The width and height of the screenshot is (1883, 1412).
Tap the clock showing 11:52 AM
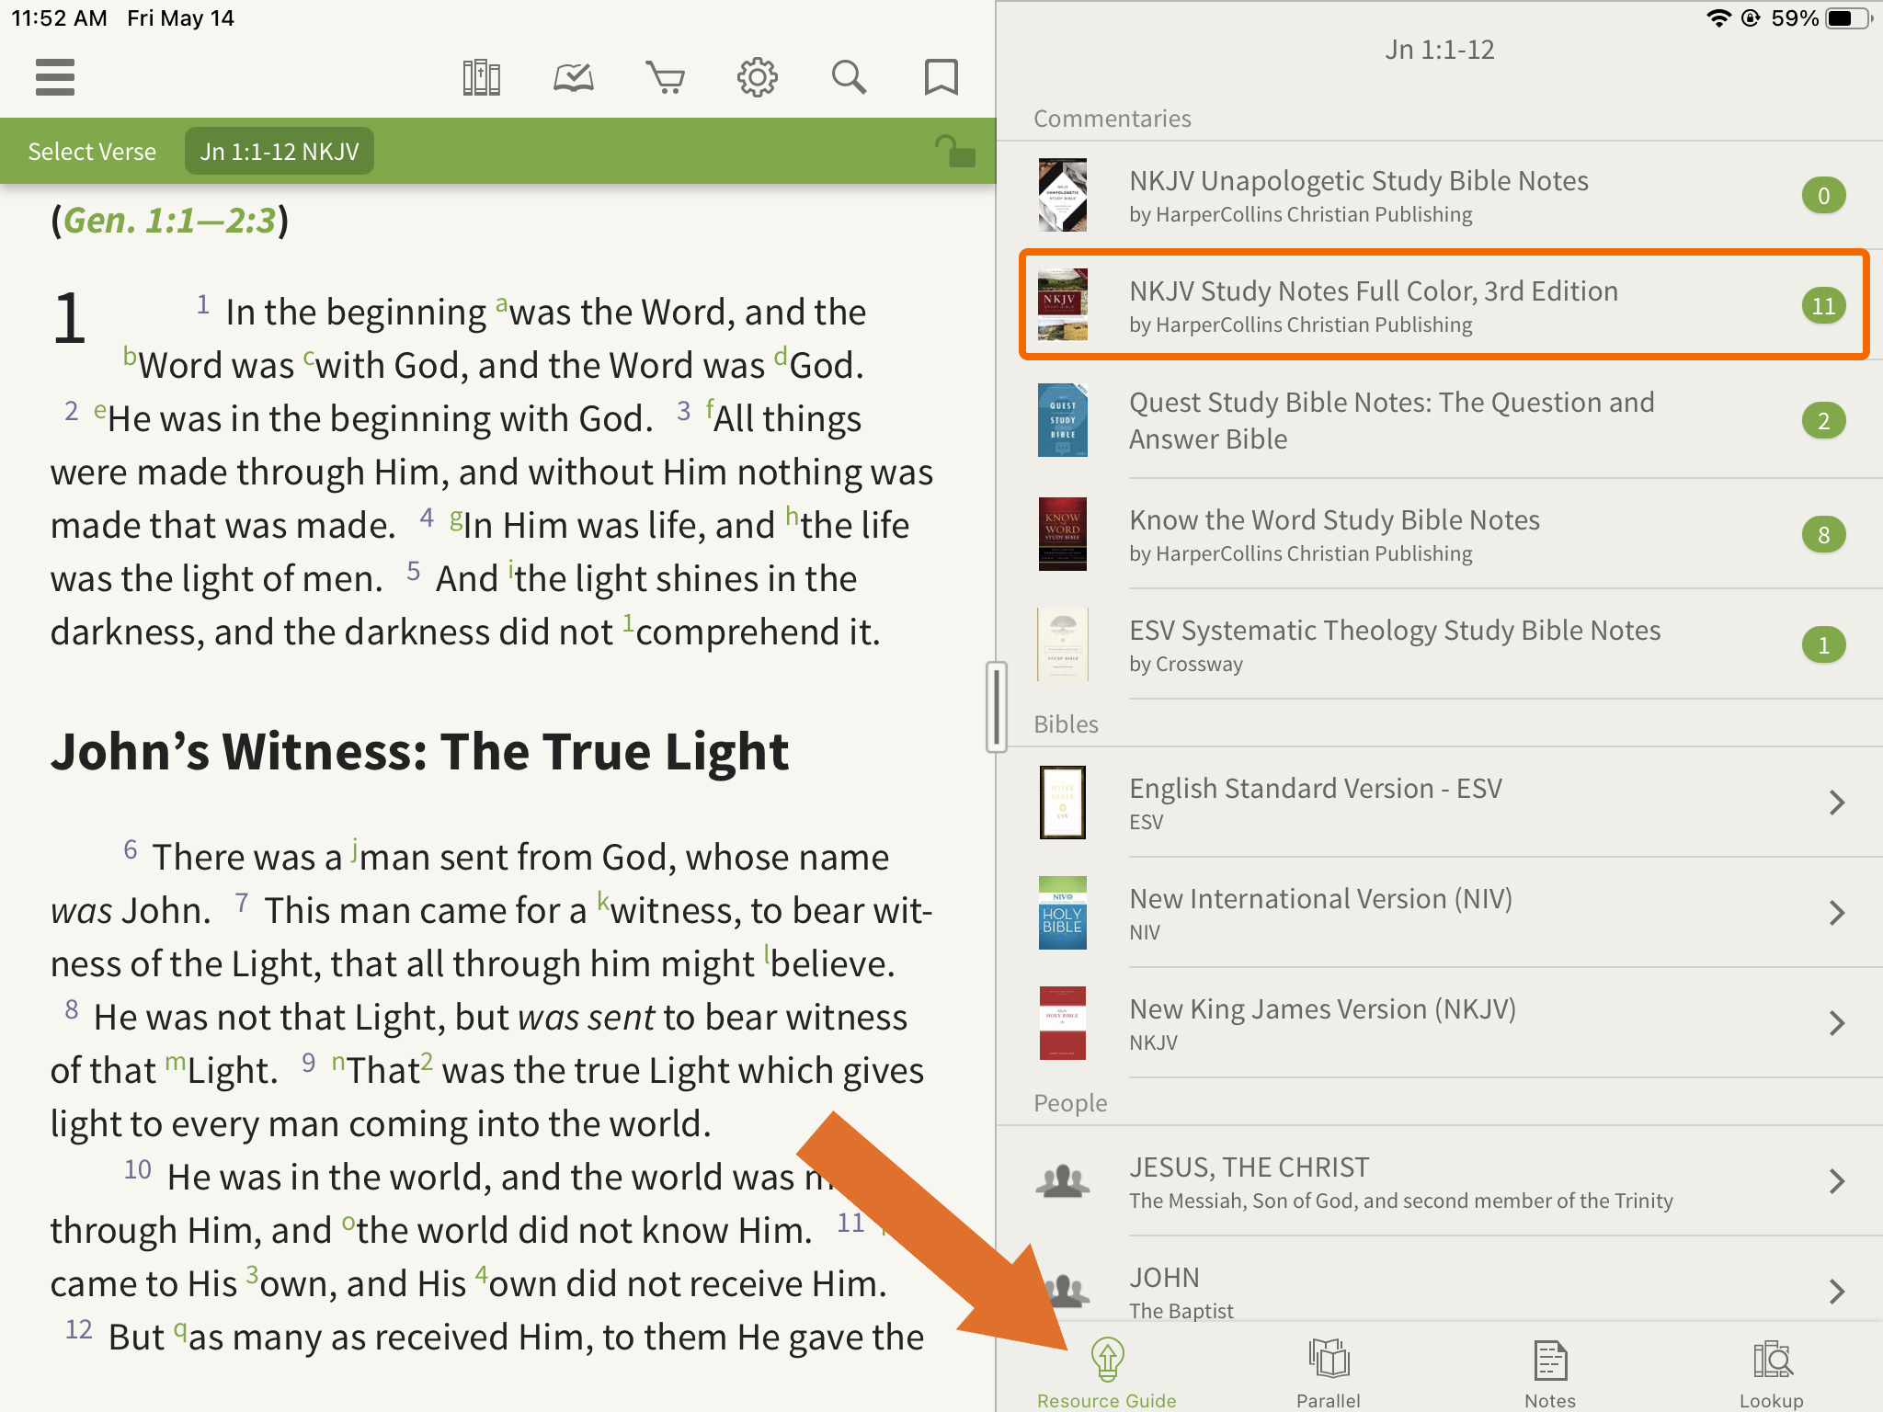(x=60, y=18)
